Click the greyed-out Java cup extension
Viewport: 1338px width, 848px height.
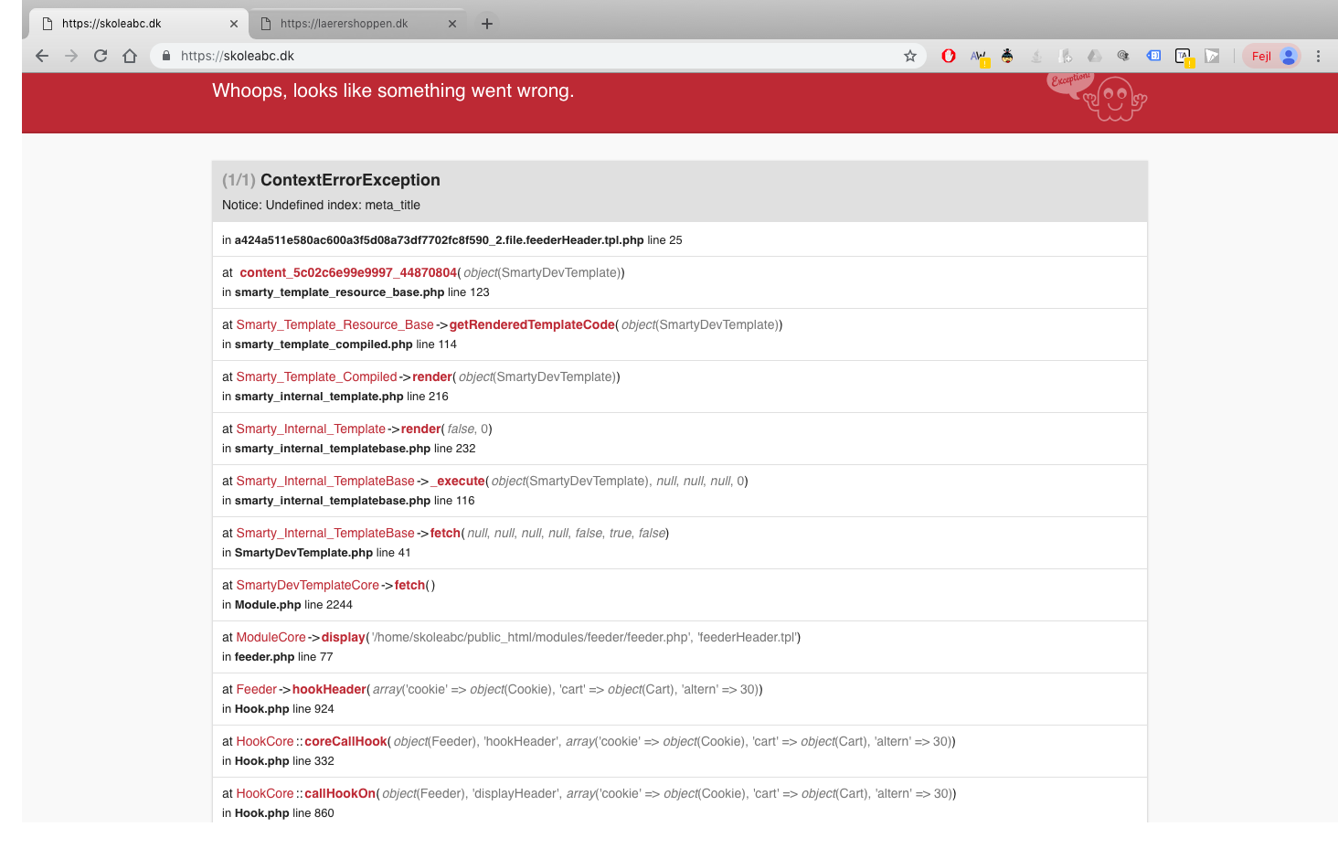click(x=1036, y=56)
